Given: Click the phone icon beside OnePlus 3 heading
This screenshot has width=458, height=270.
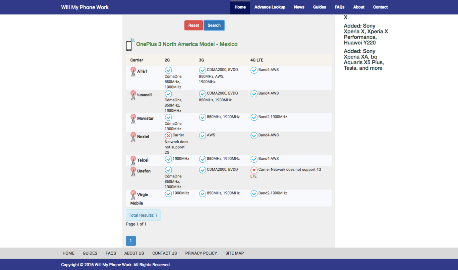Looking at the screenshot, I should point(129,45).
